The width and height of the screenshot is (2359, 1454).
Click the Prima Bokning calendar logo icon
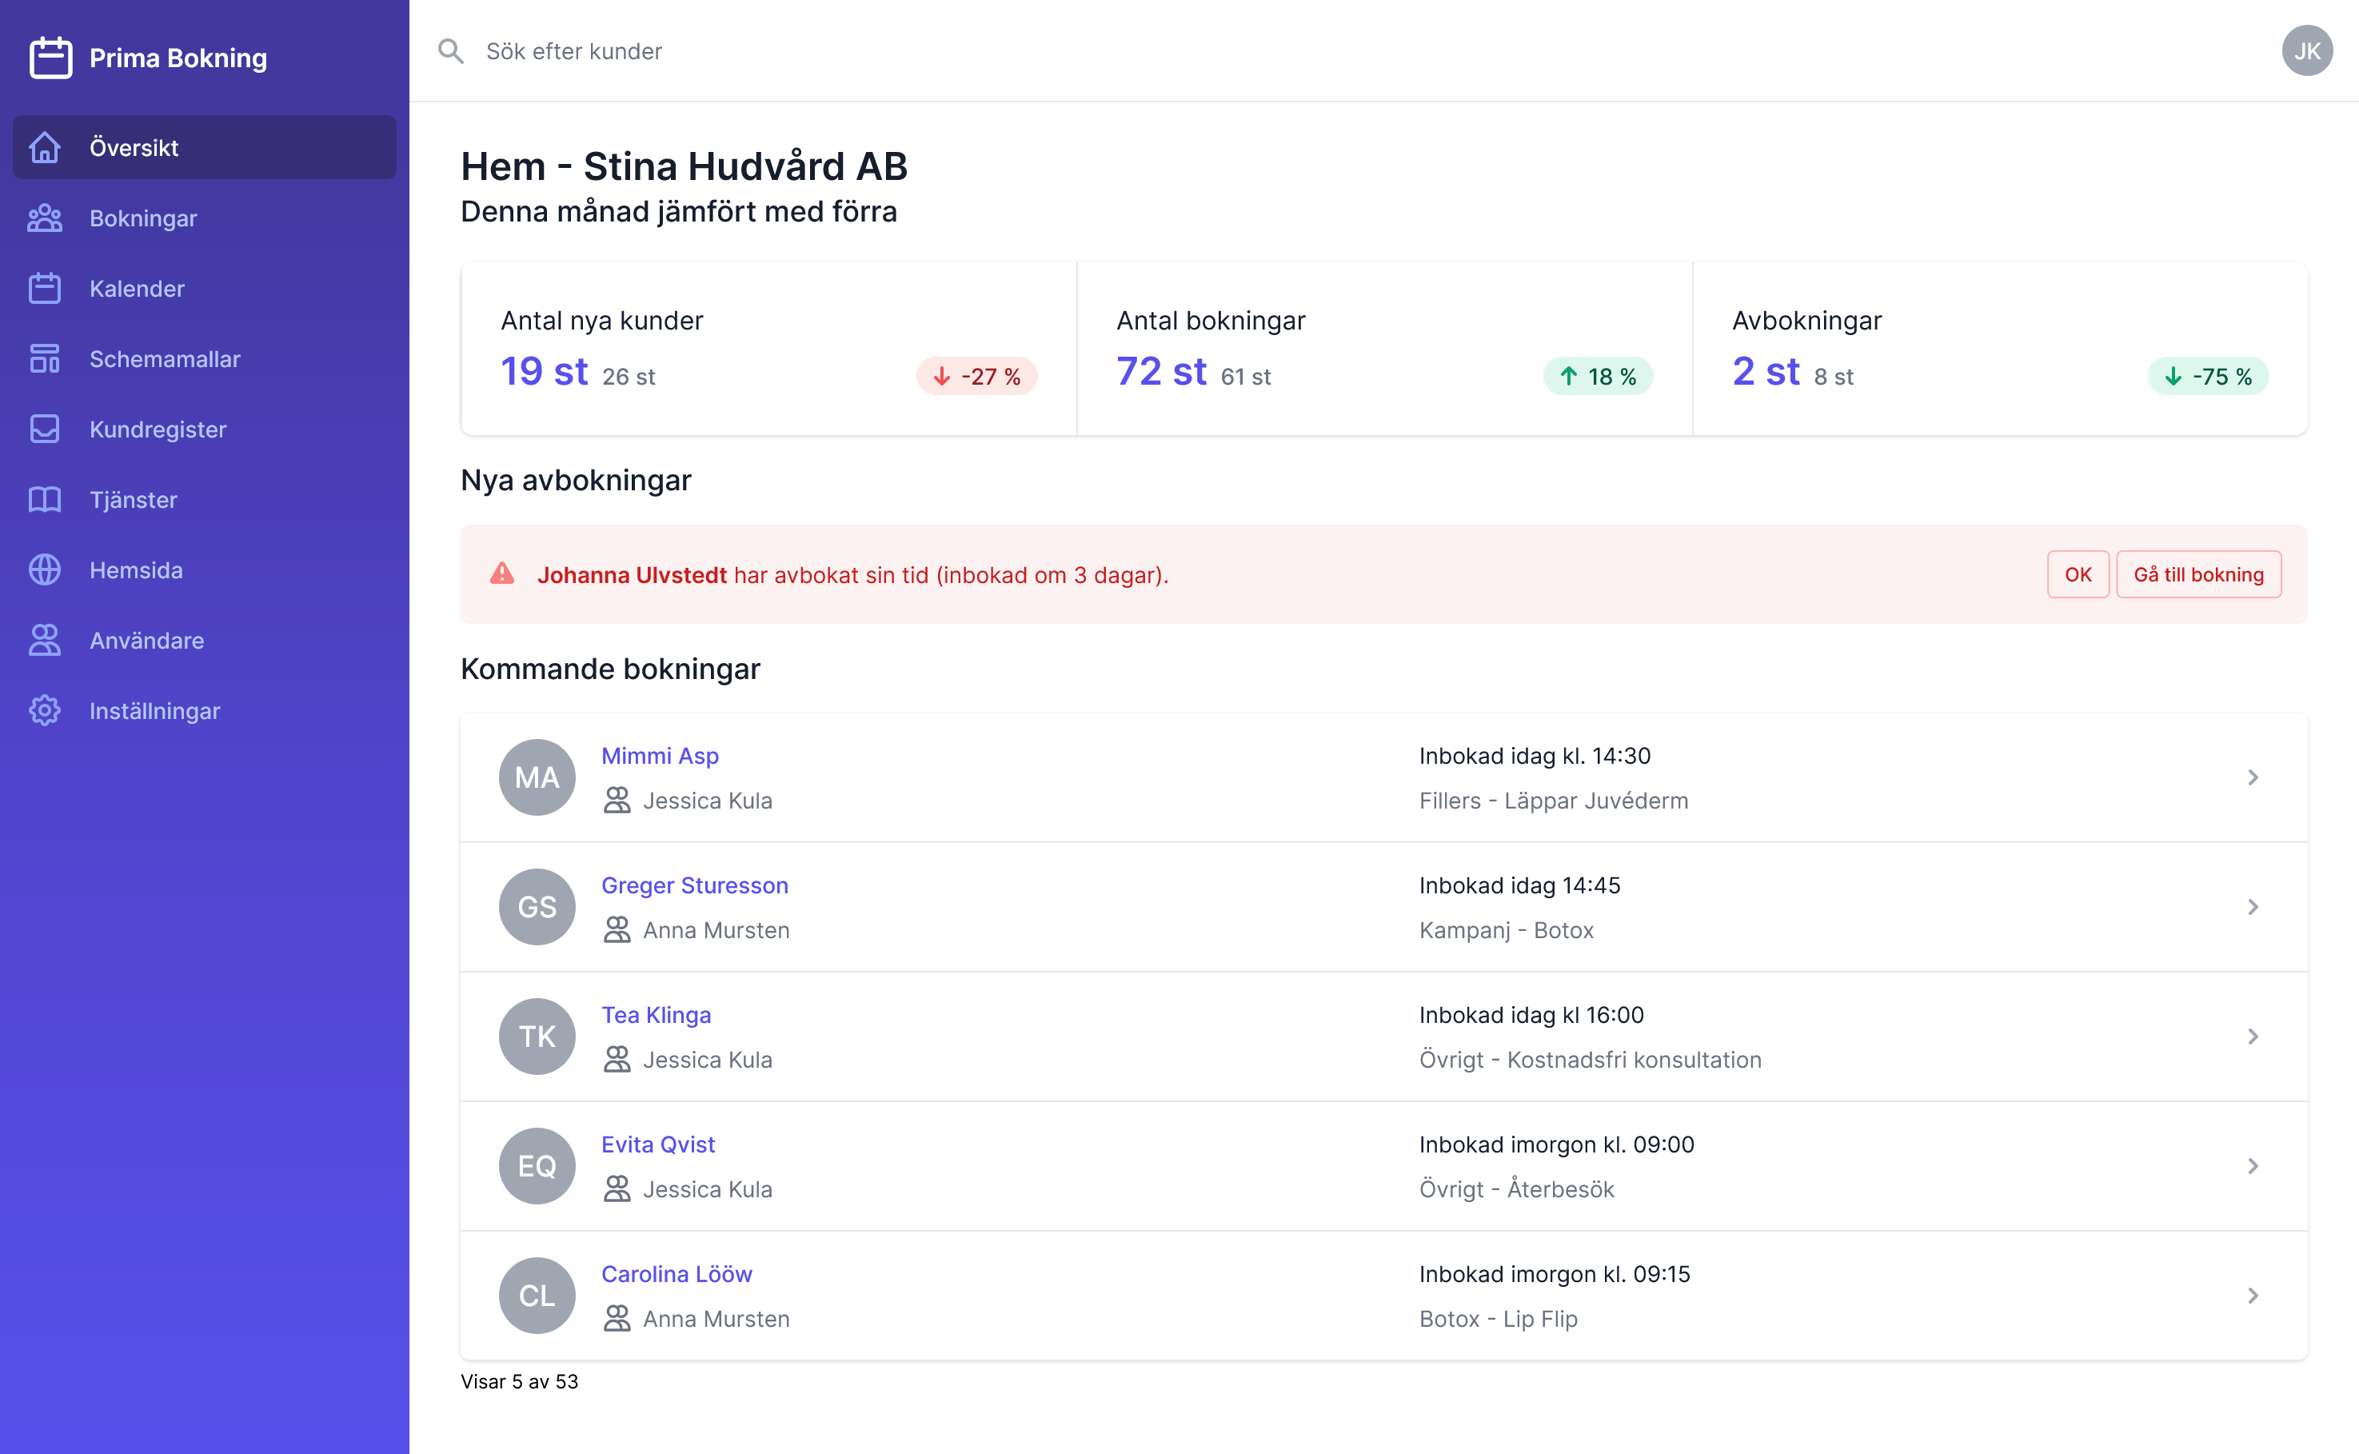pyautogui.click(x=51, y=58)
